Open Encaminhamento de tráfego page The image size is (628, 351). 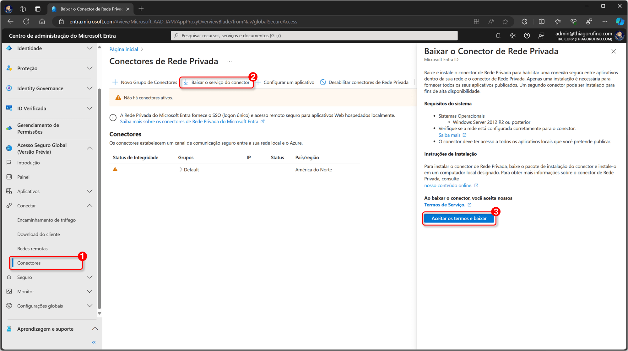pos(46,220)
